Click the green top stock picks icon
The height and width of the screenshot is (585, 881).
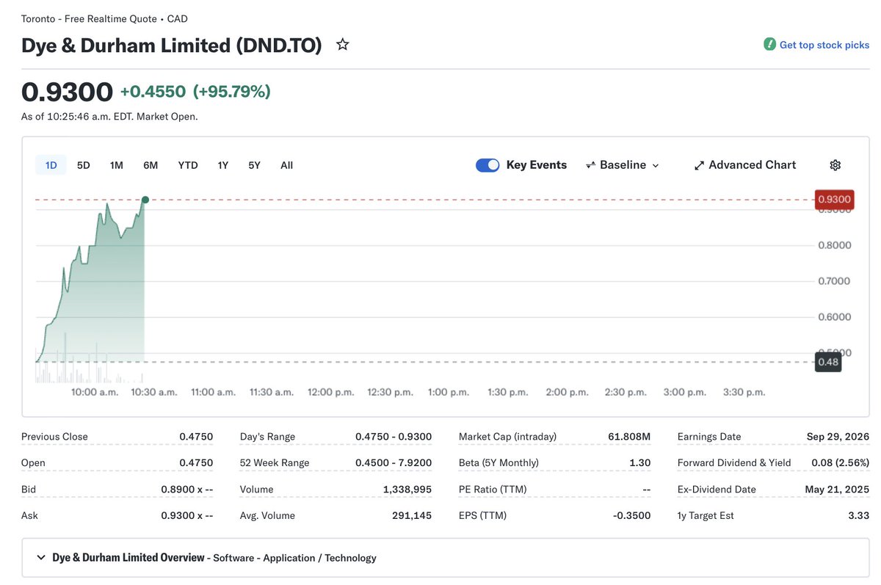[769, 44]
